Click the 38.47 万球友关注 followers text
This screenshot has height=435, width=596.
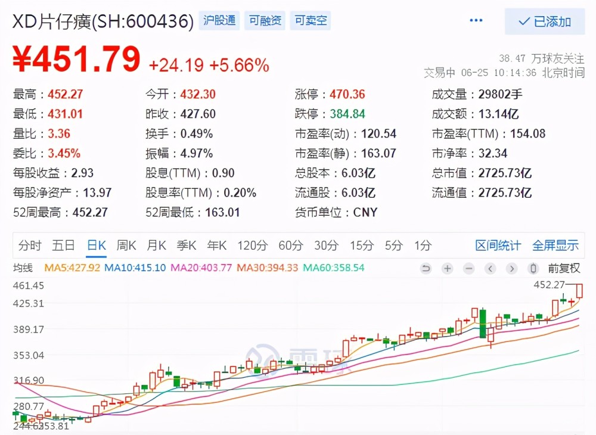(541, 58)
